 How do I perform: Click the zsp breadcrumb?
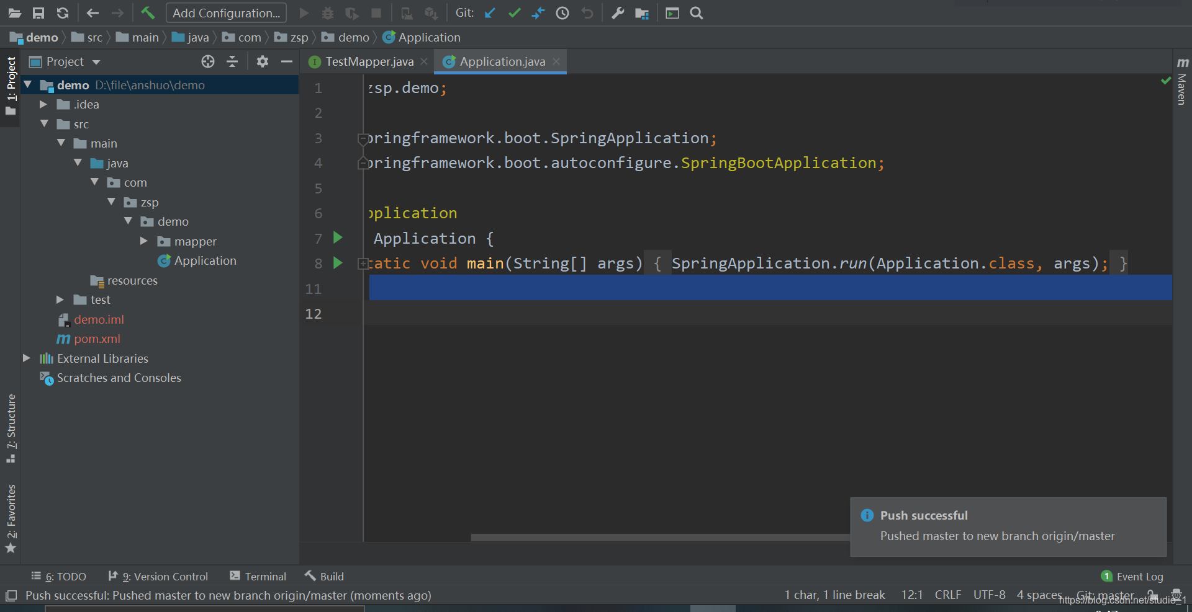click(292, 37)
